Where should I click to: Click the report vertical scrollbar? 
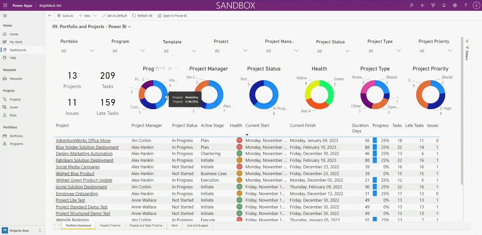pyautogui.click(x=462, y=111)
